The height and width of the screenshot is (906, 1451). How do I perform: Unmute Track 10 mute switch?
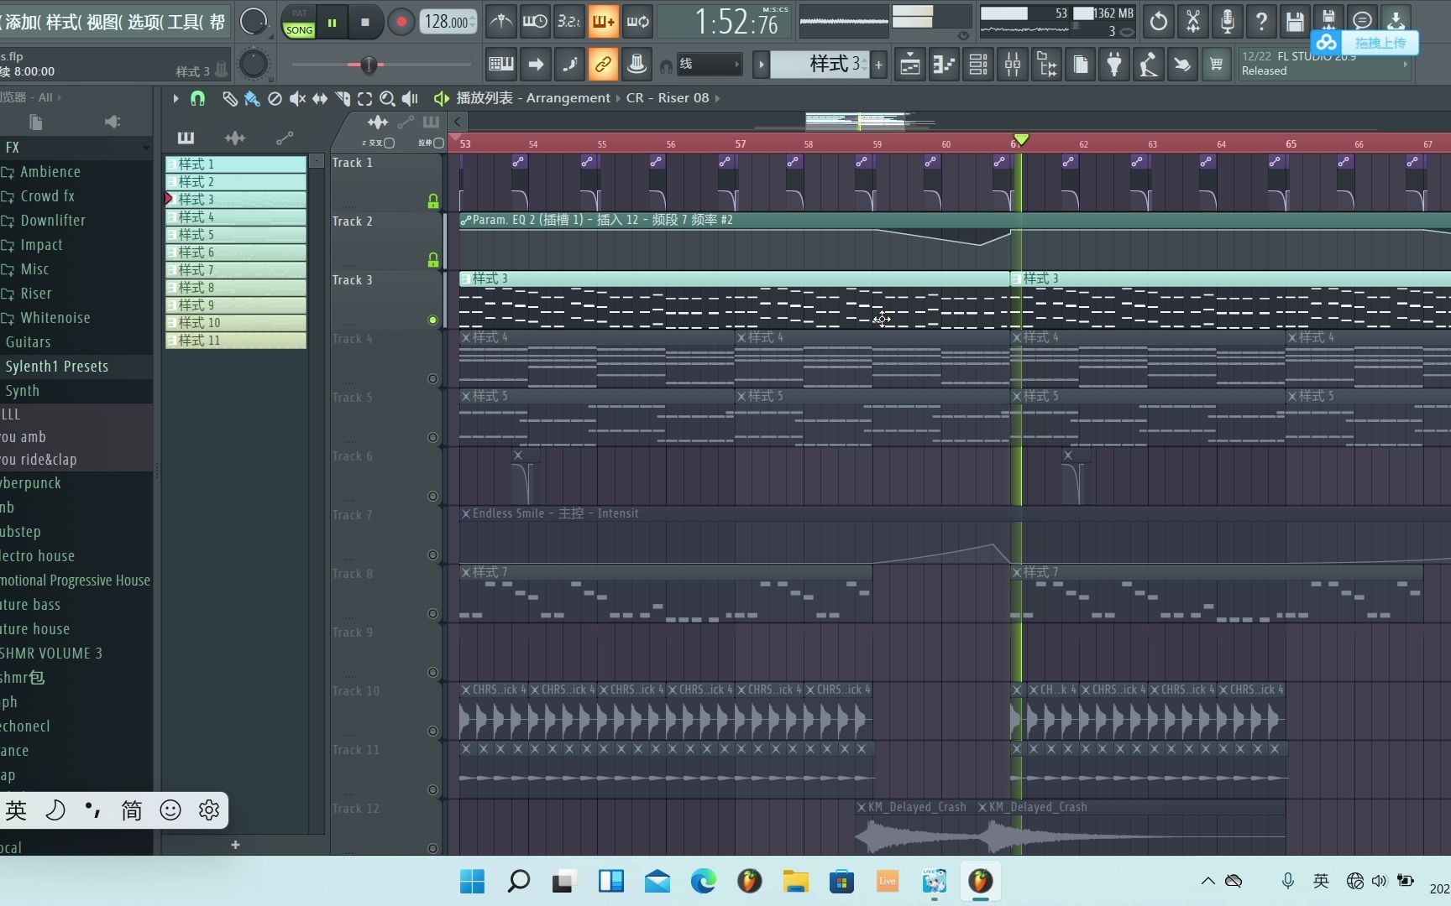(432, 731)
